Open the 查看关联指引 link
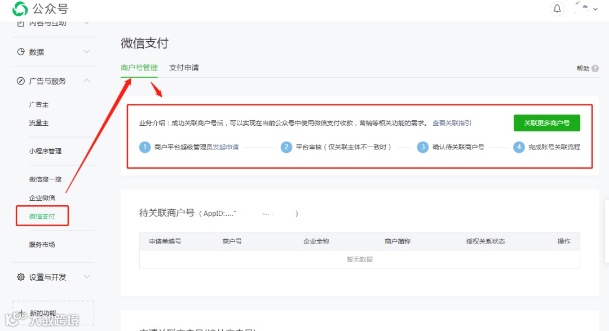609x331 pixels. tap(452, 123)
